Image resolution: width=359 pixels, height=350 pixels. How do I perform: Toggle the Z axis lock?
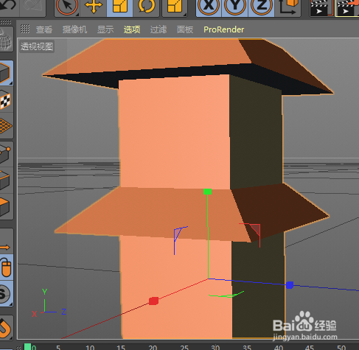(x=261, y=7)
